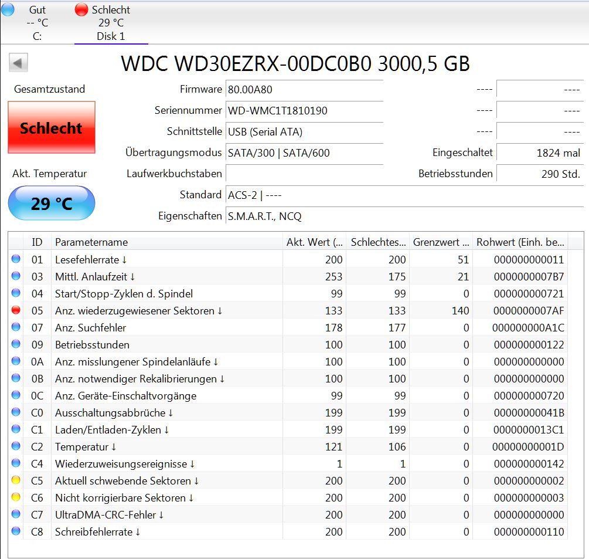This screenshot has width=589, height=559.
Task: Click the status dot for Laden/Entladen-Zyklen
Action: click(x=16, y=429)
